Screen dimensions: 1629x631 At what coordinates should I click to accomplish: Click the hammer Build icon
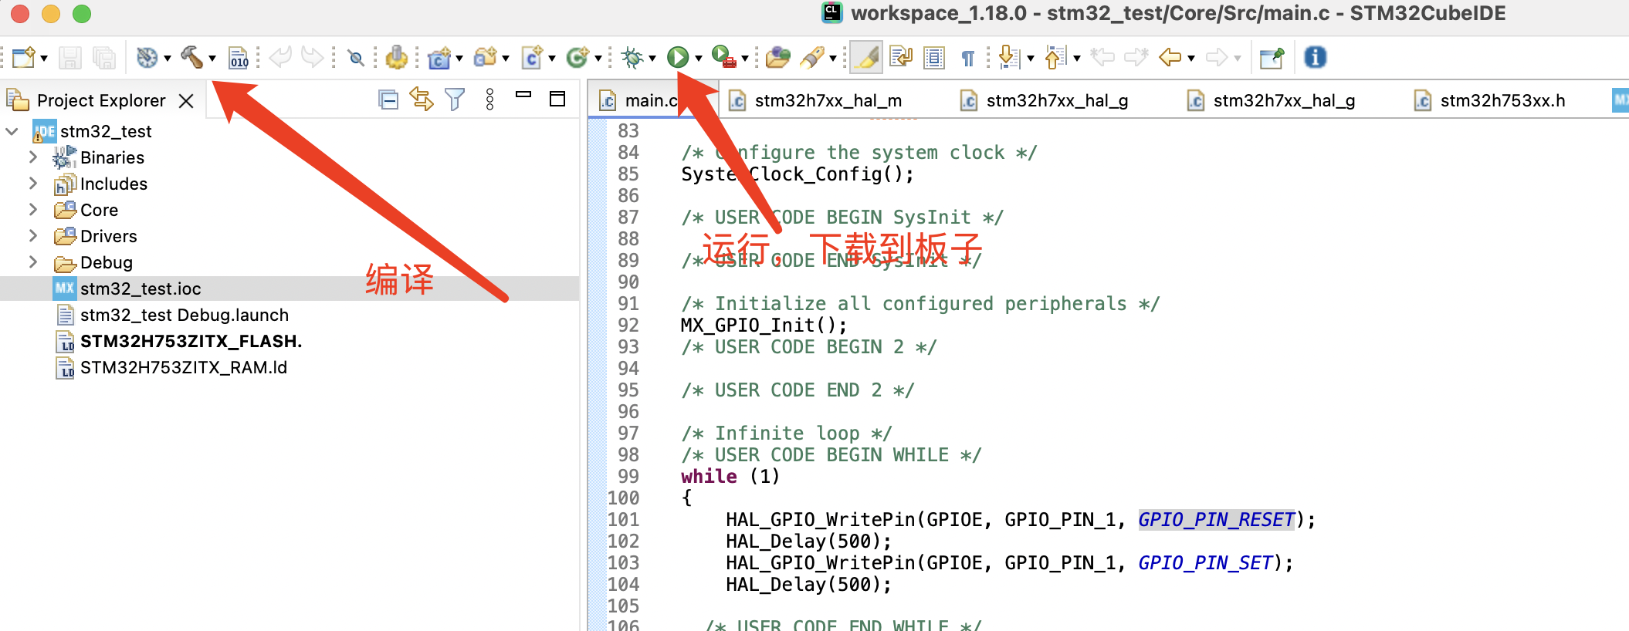pyautogui.click(x=191, y=57)
